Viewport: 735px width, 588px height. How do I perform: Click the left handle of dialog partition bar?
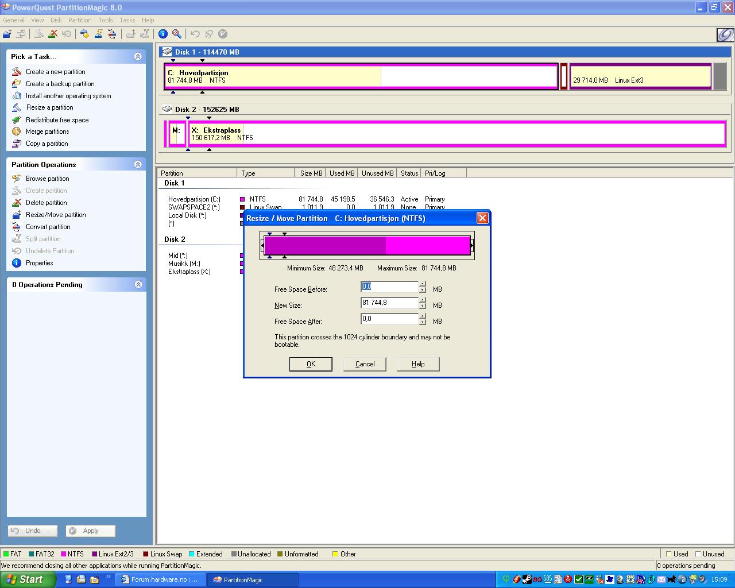[262, 245]
